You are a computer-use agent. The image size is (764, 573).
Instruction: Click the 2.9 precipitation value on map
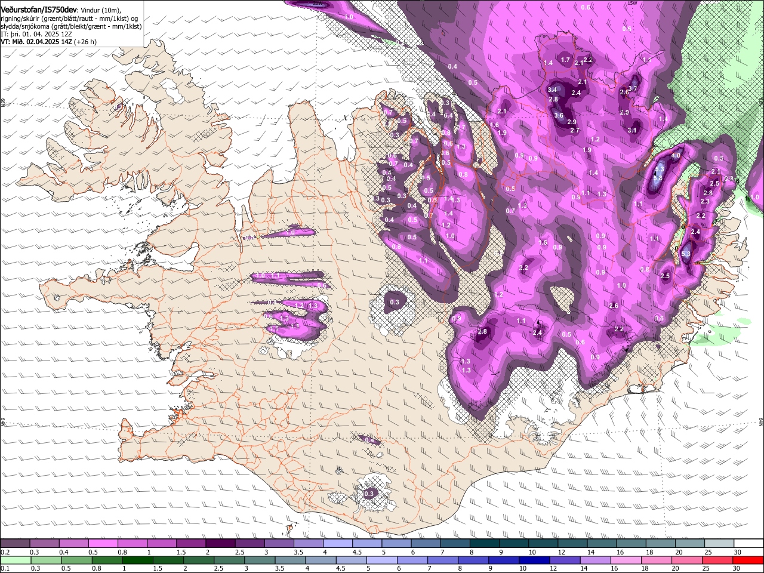coord(572,122)
